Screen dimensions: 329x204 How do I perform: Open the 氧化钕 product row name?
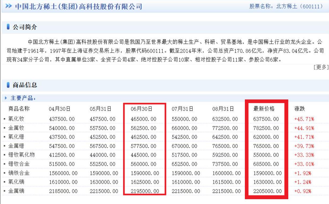click(16, 119)
